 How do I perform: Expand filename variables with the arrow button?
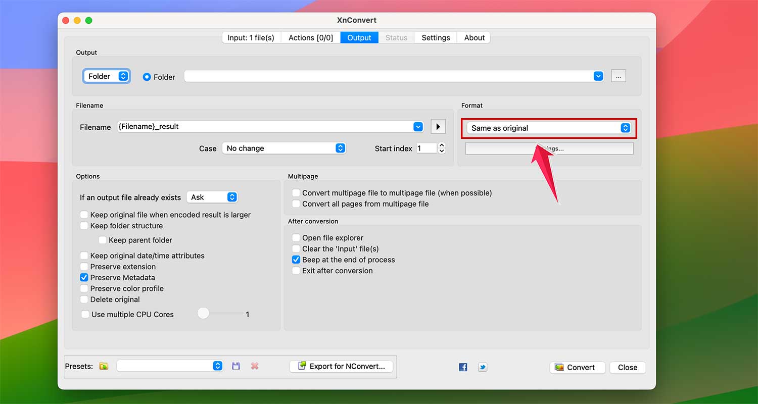(438, 126)
